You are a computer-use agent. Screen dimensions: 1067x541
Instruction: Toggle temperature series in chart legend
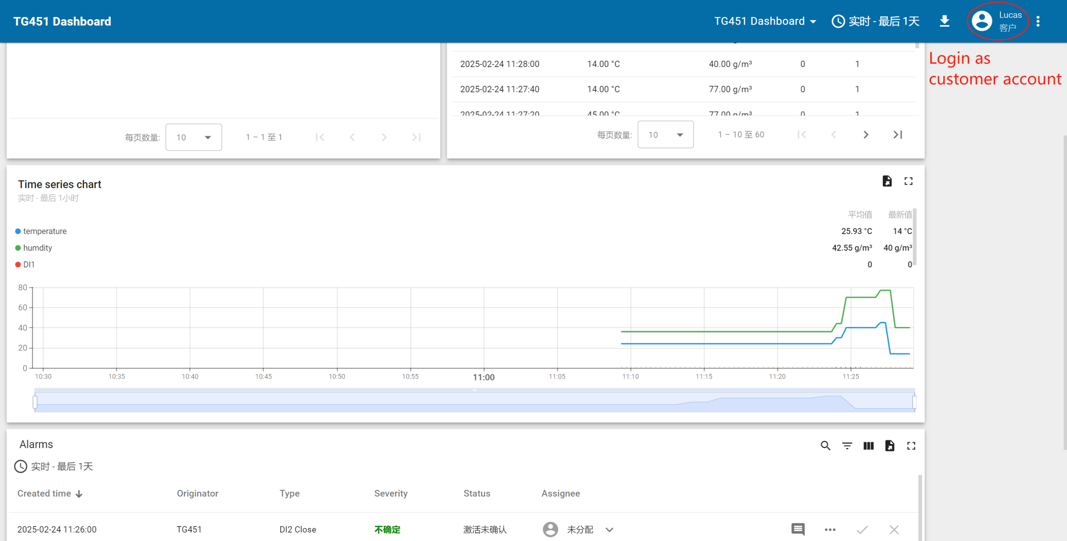pos(45,231)
